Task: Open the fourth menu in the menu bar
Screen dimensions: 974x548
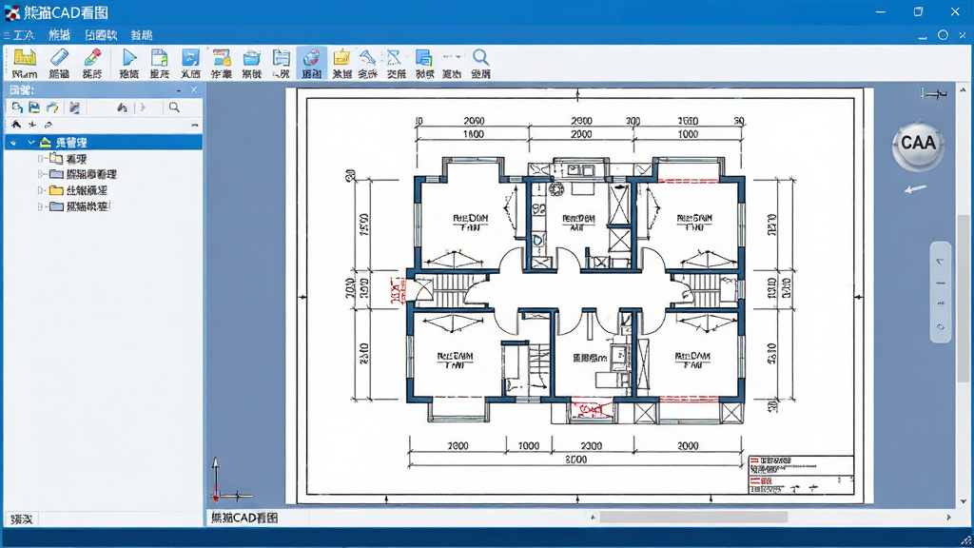Action: click(x=142, y=35)
